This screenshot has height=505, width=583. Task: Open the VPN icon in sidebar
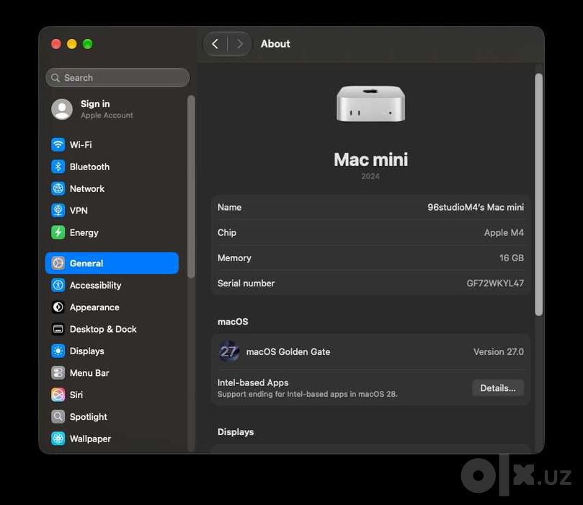pyautogui.click(x=58, y=210)
